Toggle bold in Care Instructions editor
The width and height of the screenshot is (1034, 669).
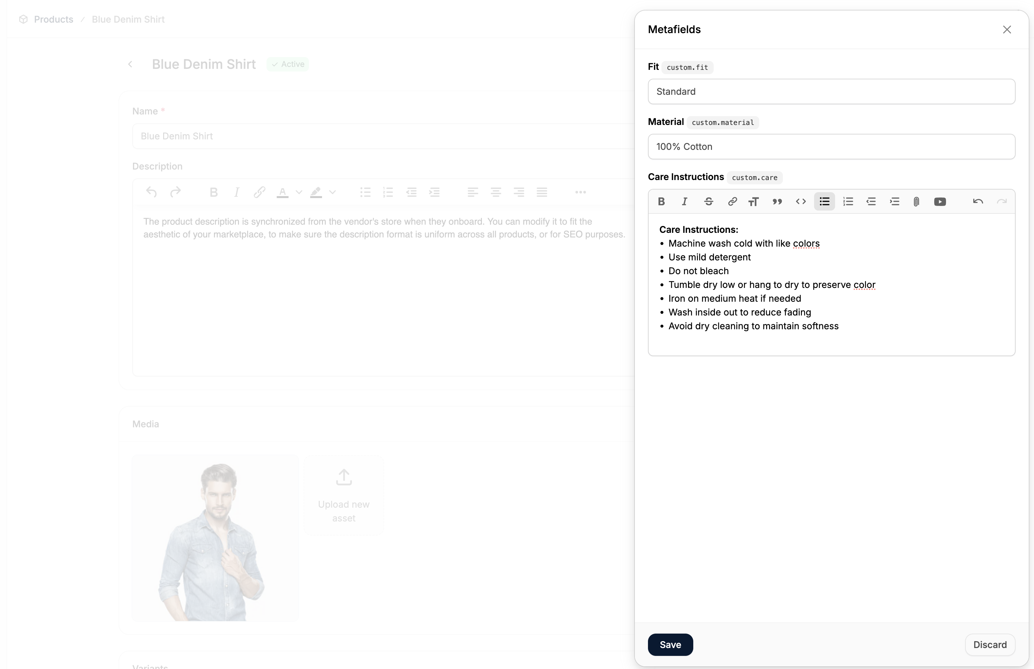[x=661, y=201]
